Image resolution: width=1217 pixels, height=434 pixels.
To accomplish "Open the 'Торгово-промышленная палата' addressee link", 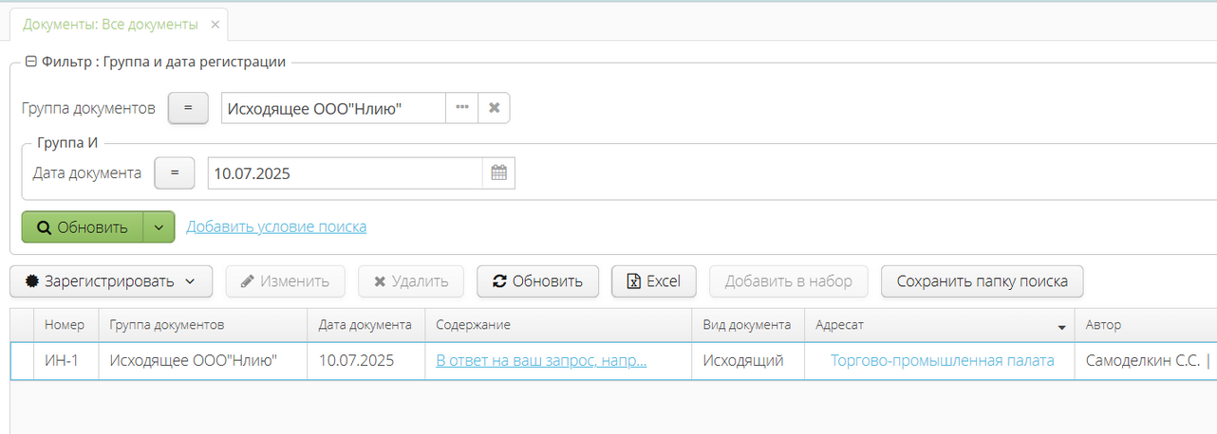I will coord(942,361).
